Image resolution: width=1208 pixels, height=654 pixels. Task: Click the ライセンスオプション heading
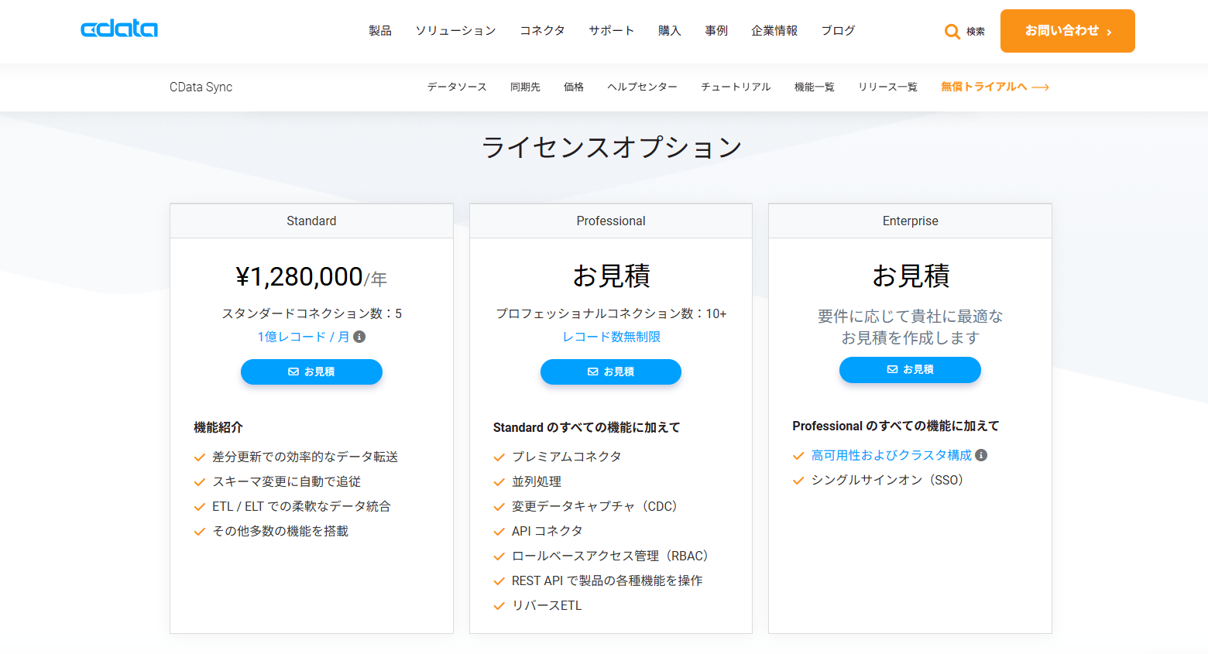pyautogui.click(x=612, y=147)
